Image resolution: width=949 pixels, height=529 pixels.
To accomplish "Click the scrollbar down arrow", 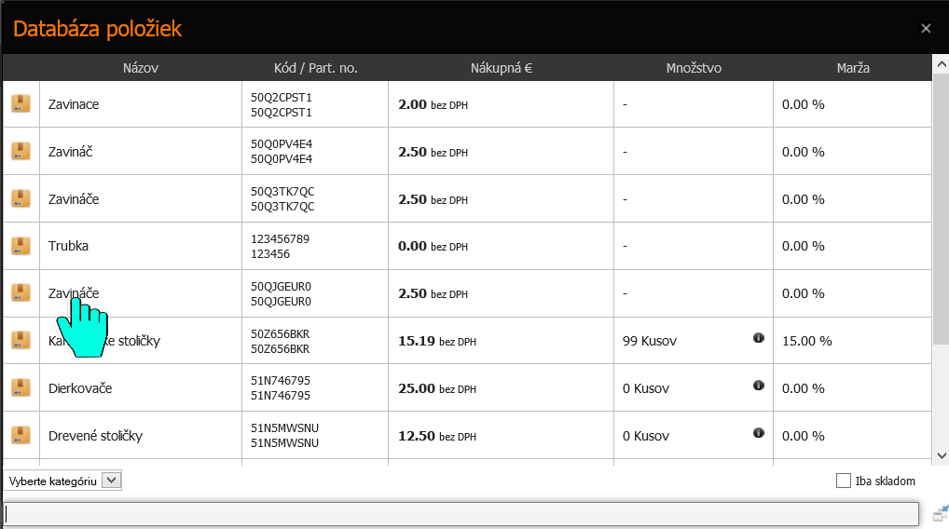I will click(942, 455).
